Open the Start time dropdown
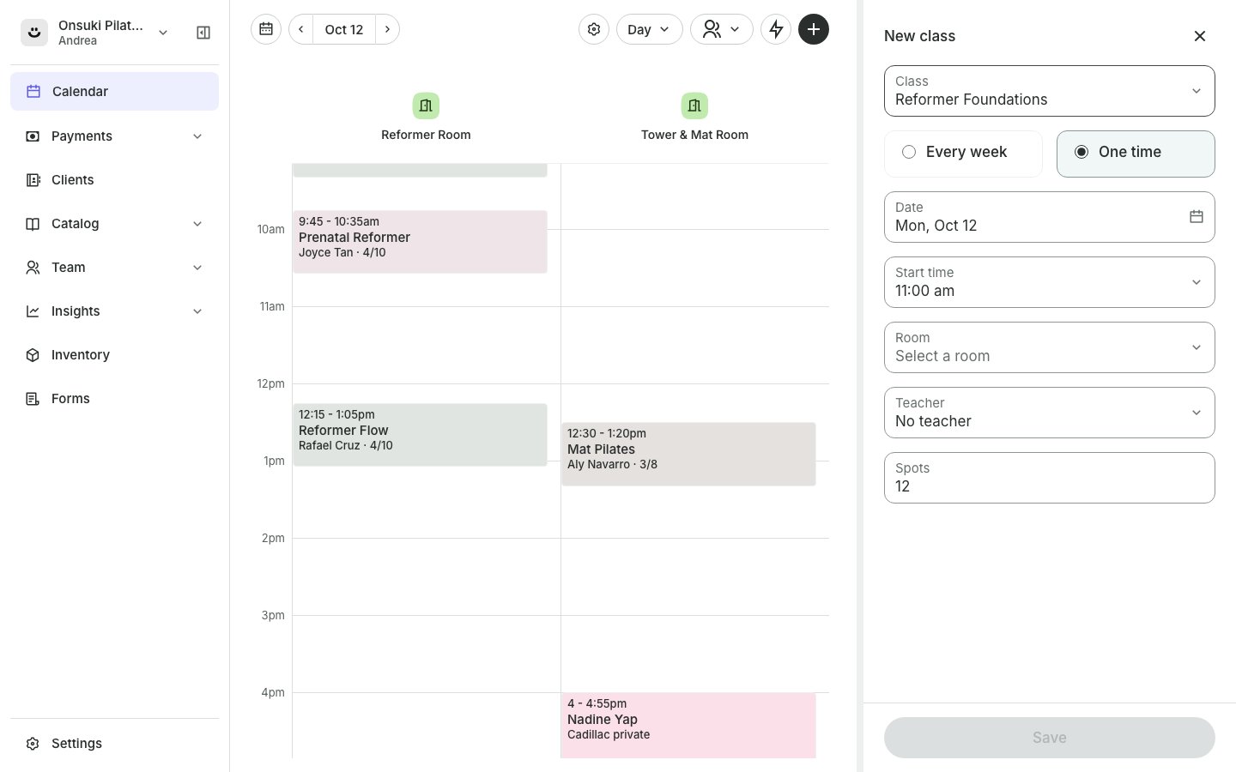Image resolution: width=1236 pixels, height=772 pixels. click(1050, 282)
